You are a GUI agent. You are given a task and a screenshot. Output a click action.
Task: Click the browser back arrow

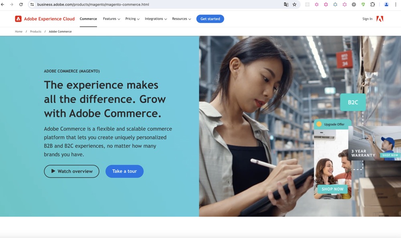click(x=2, y=4)
